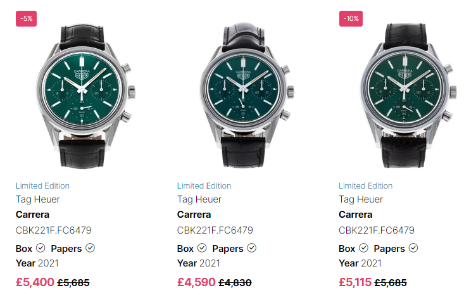Viewport: 476px width, 307px height.
Task: Open Carrera title of £5,115 listing
Action: [x=355, y=215]
